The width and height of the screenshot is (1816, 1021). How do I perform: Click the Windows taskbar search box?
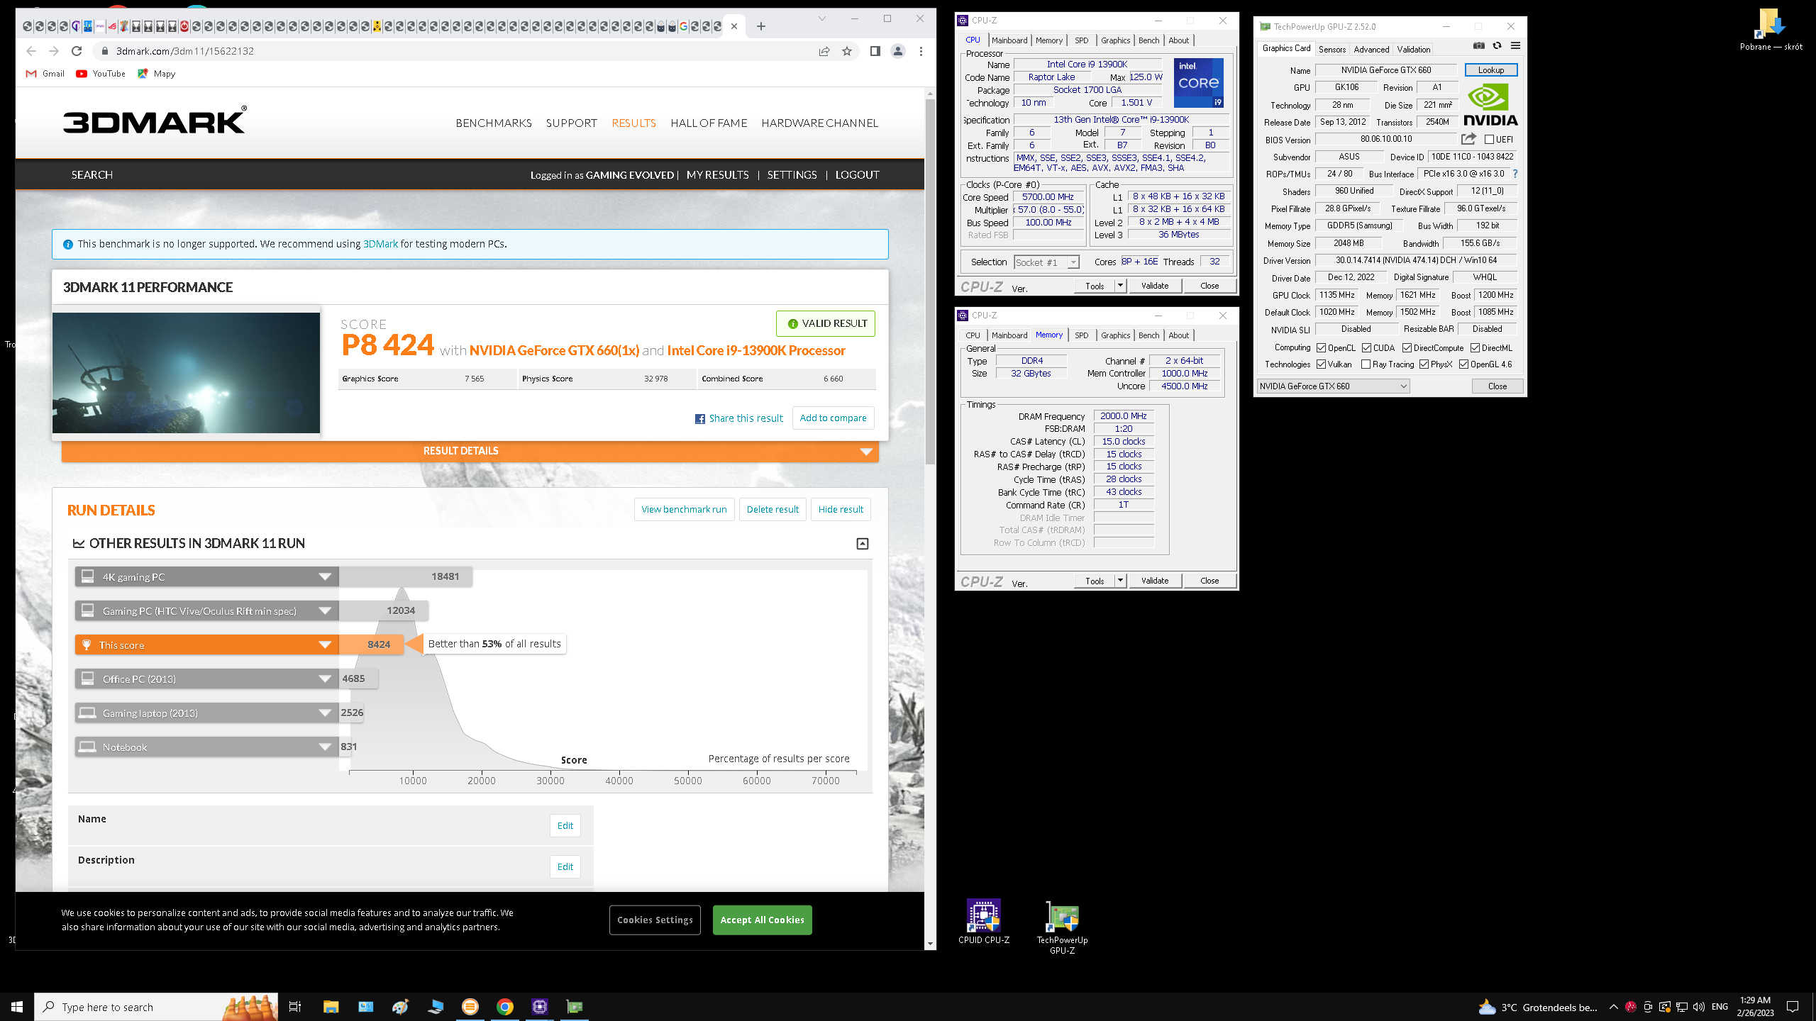[156, 1007]
